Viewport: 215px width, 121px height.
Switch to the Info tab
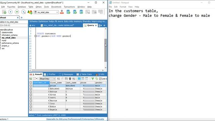(100, 74)
